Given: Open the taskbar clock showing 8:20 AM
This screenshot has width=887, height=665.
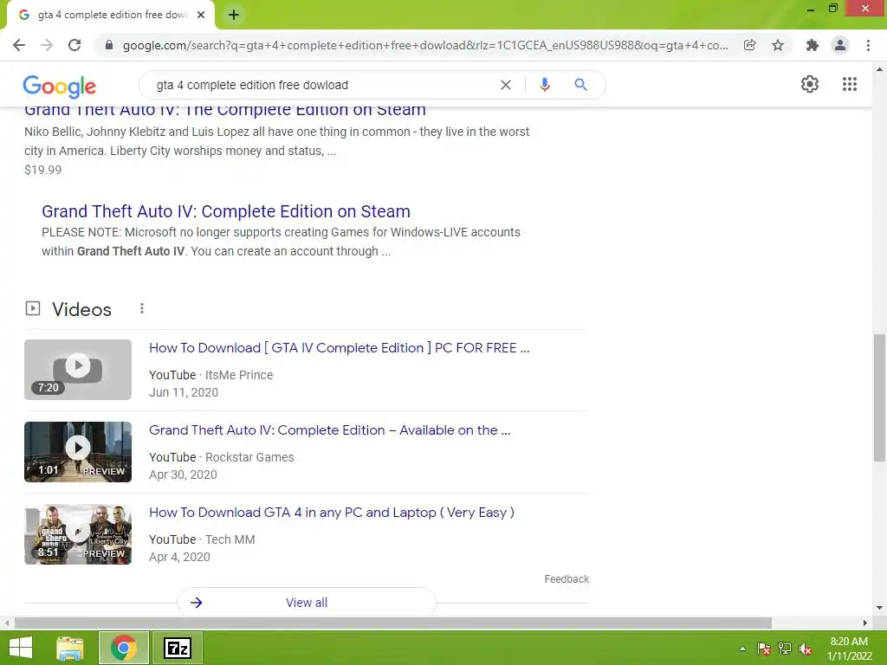Looking at the screenshot, I should point(849,649).
